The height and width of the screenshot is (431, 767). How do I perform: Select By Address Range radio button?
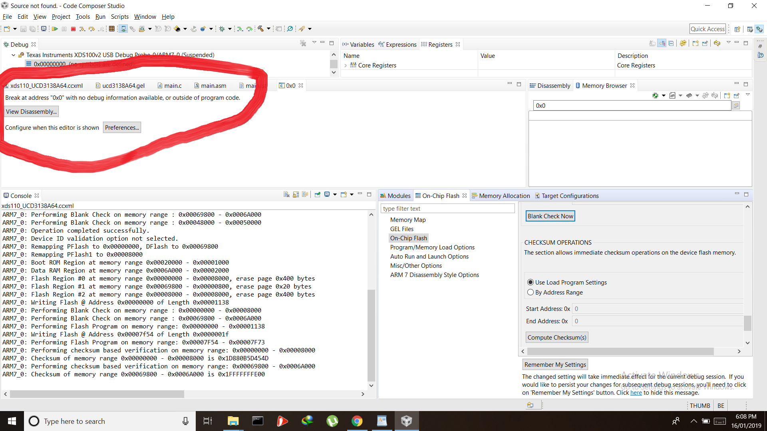(531, 292)
